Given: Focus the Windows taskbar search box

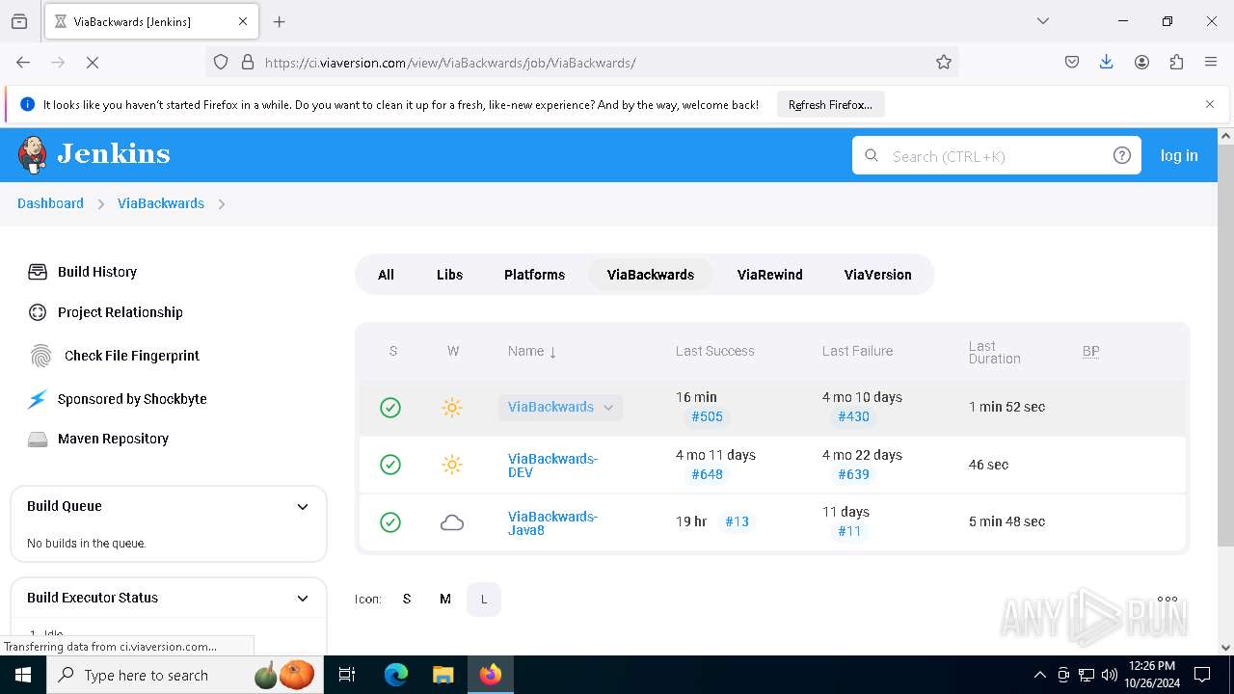Looking at the screenshot, I should 185,675.
